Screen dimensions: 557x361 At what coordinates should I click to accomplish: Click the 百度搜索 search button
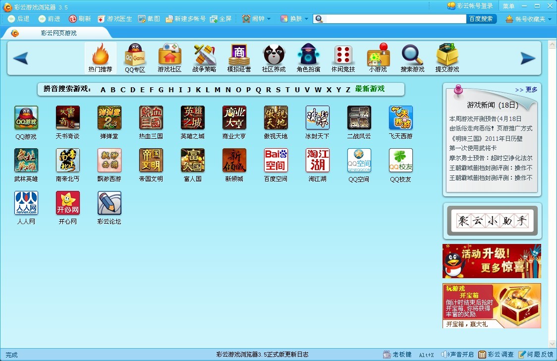[481, 19]
